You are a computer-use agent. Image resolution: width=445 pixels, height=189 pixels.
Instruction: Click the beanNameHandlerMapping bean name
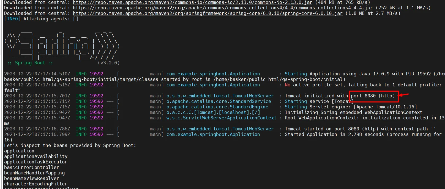(34, 173)
